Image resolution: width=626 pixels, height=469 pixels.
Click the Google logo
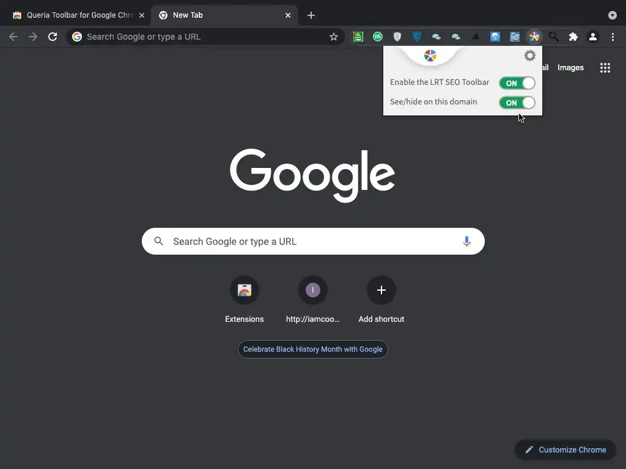312,175
